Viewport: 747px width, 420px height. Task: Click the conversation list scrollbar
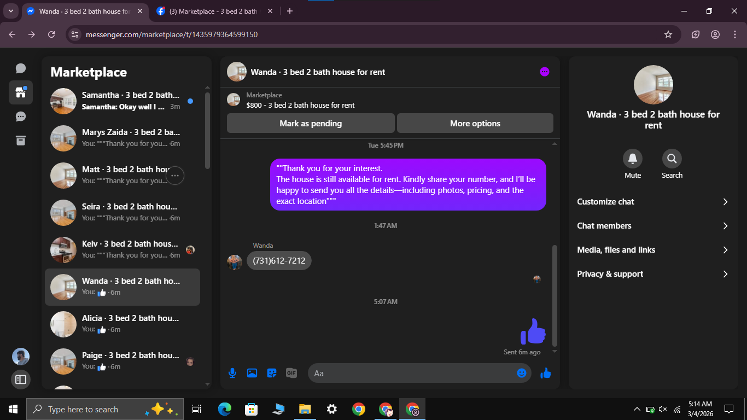(x=207, y=131)
